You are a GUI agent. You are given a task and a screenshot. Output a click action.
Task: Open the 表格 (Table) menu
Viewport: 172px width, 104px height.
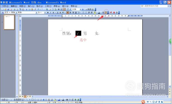coord(57,6)
